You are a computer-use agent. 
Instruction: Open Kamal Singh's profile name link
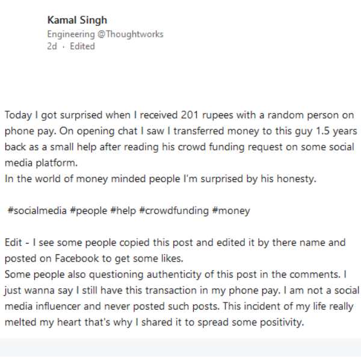[x=77, y=21]
